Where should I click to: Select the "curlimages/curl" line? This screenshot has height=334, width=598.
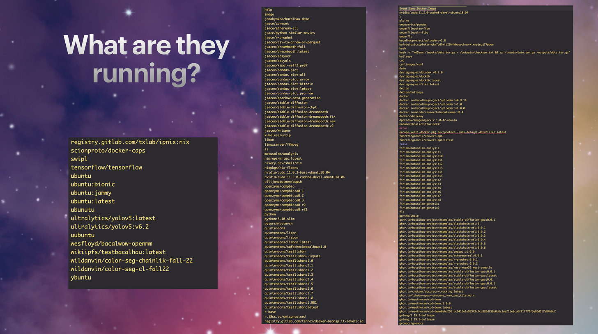[x=411, y=64]
